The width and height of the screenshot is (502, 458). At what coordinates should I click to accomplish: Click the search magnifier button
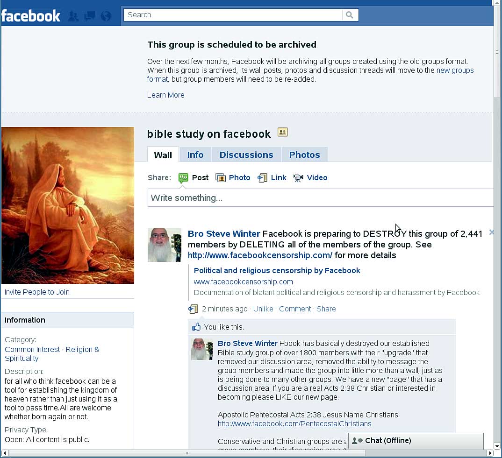(350, 15)
